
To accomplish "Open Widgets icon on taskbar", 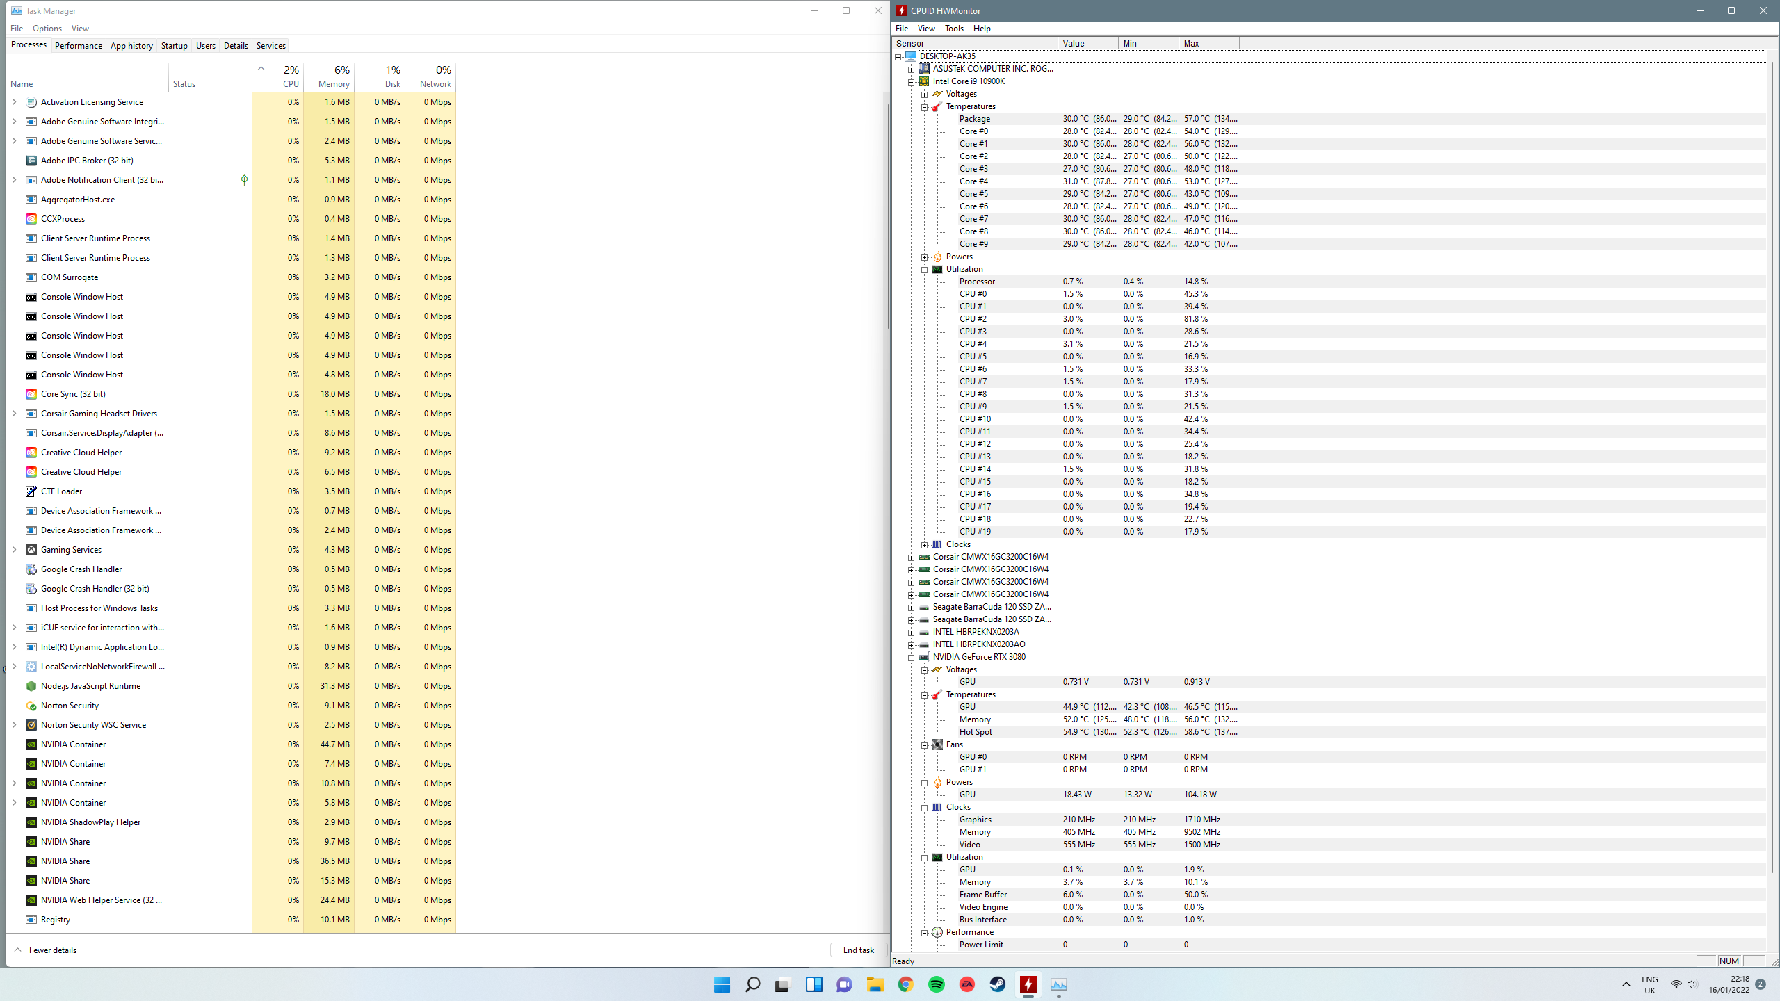I will (814, 984).
